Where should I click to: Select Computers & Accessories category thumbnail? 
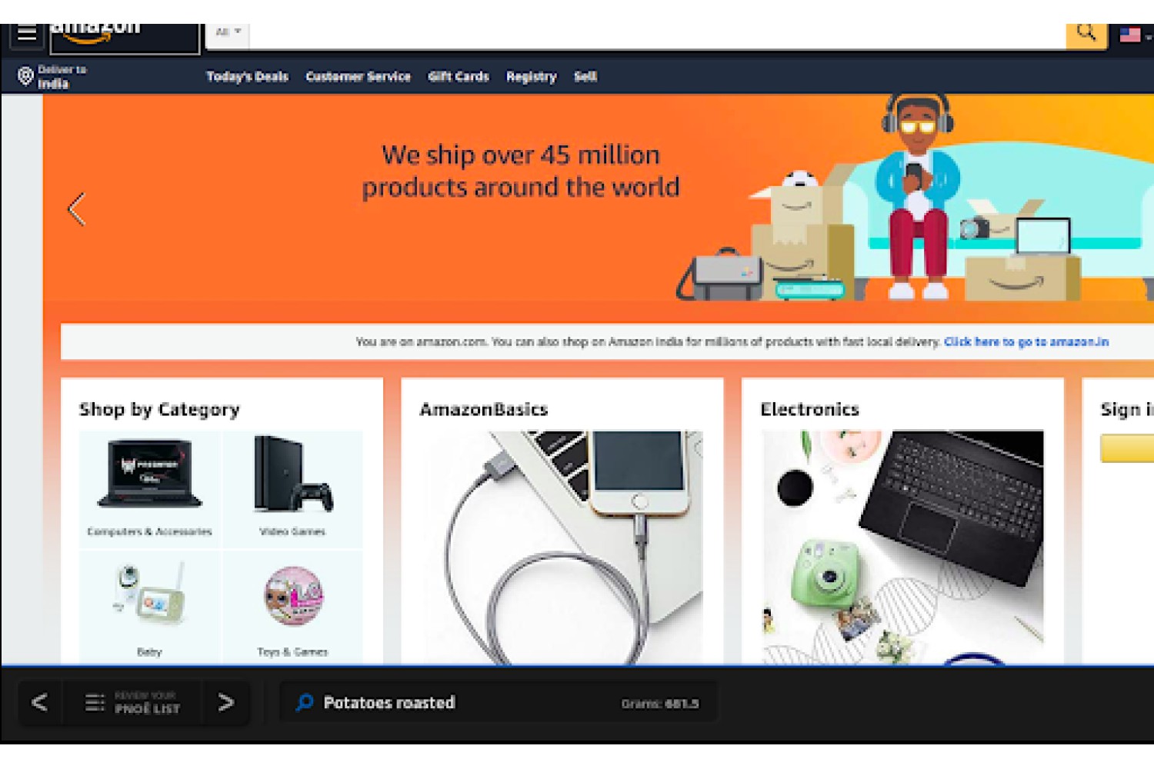coord(149,489)
